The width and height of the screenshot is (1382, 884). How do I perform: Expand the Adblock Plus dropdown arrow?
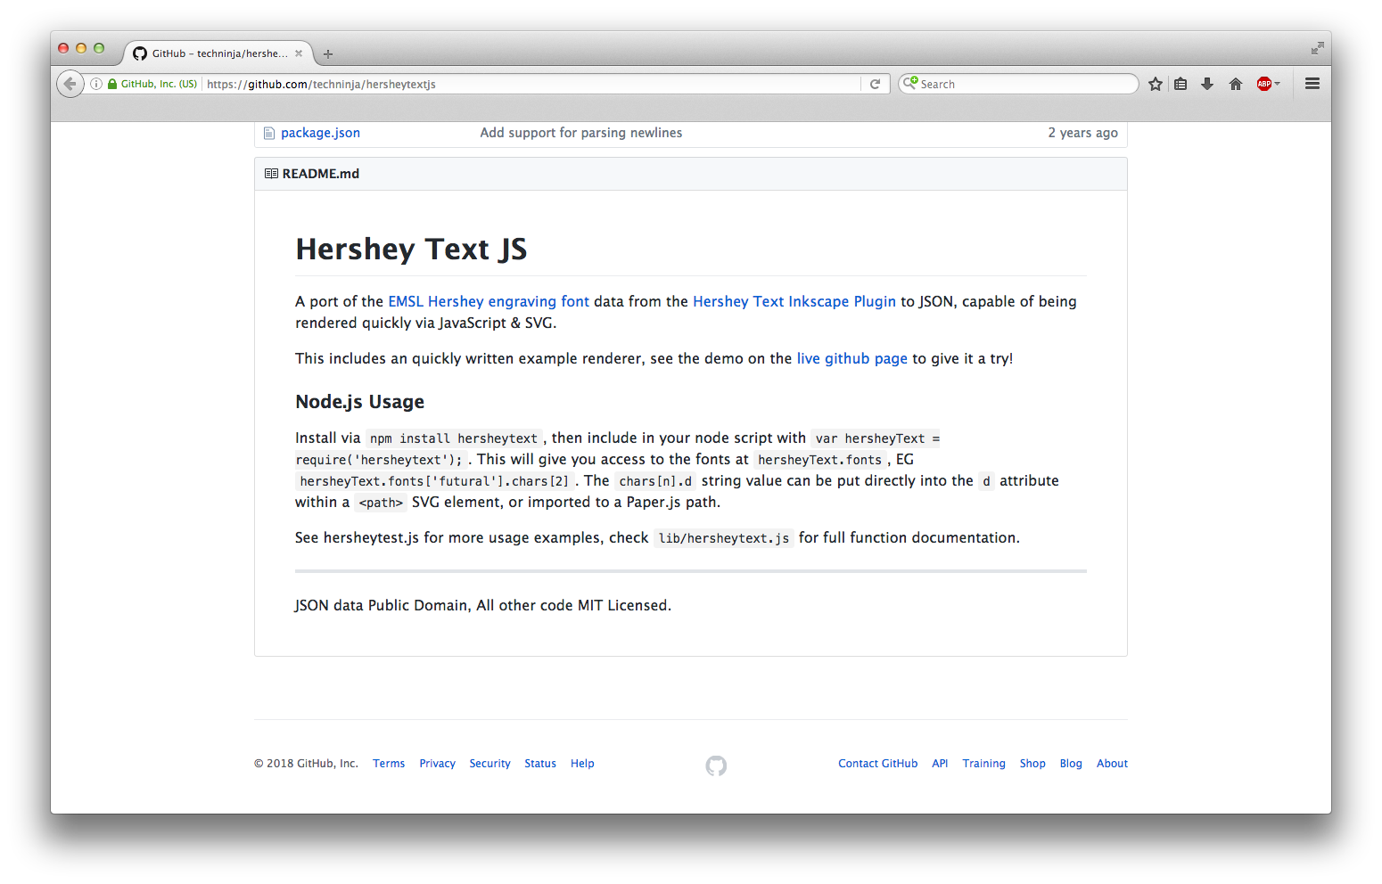1278,84
